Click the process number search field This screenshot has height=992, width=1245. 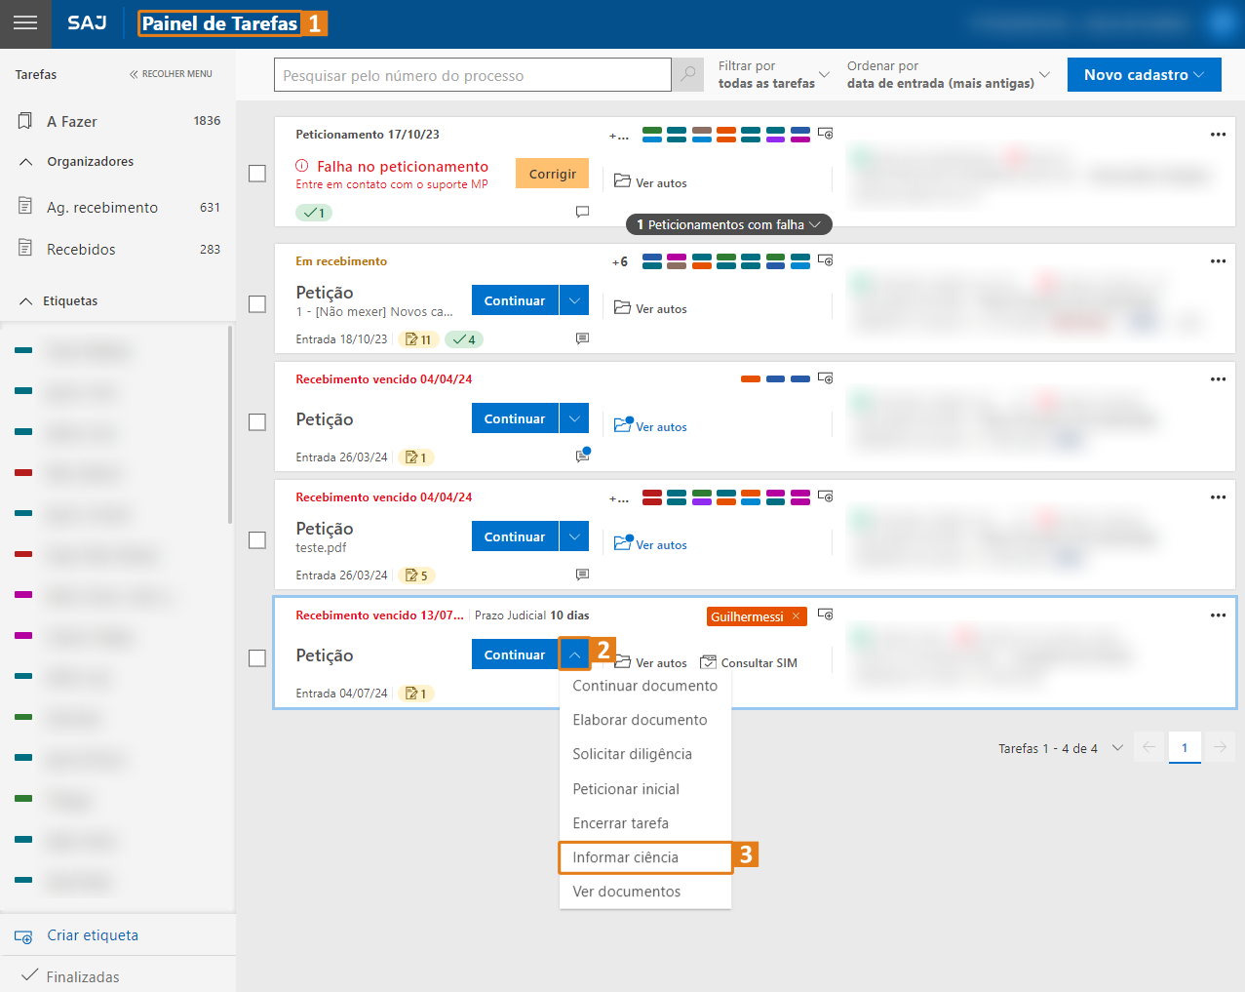pos(473,75)
